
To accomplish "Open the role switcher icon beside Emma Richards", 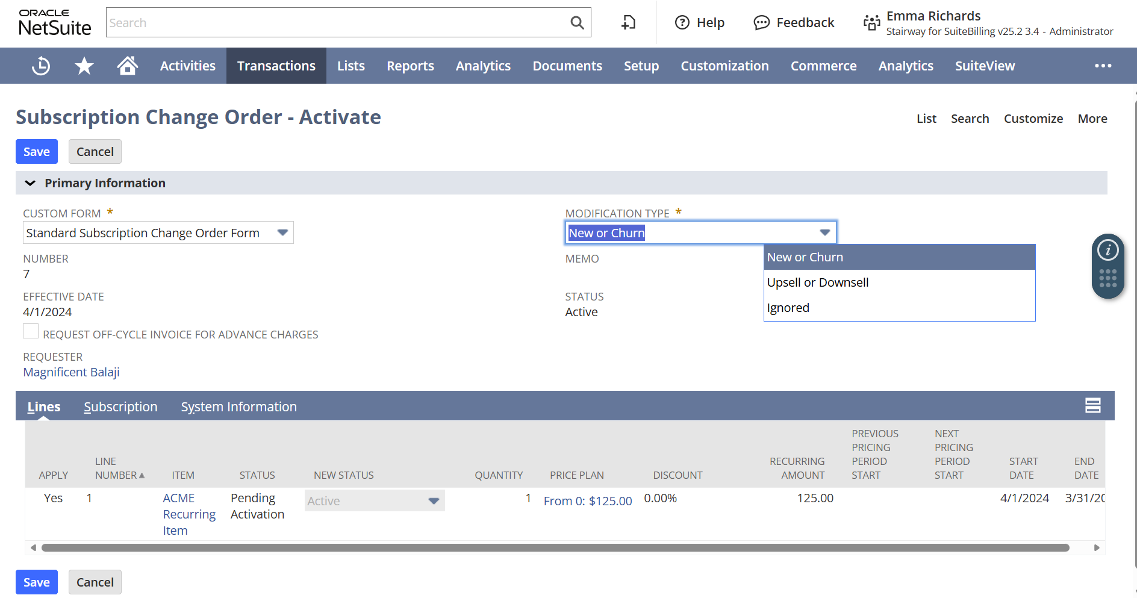I will [x=871, y=23].
